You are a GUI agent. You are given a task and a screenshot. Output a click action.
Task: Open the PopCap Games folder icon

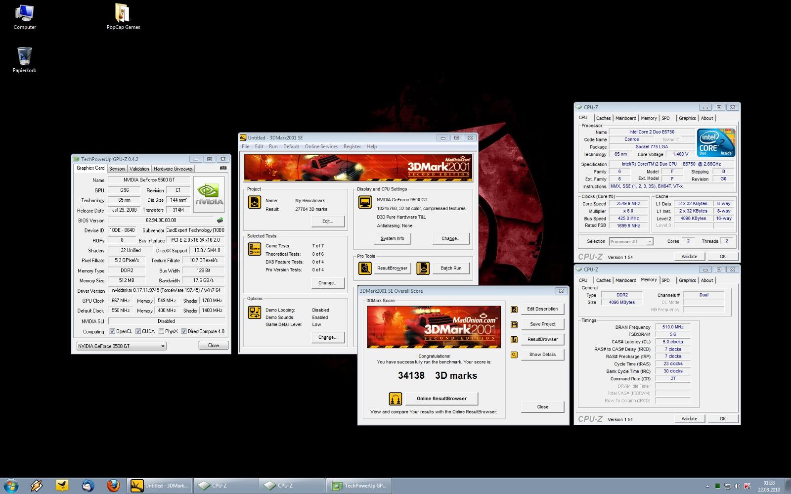click(x=123, y=17)
